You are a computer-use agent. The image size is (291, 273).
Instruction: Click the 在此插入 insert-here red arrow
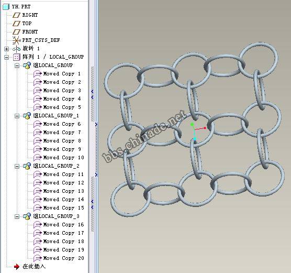[x=17, y=267]
